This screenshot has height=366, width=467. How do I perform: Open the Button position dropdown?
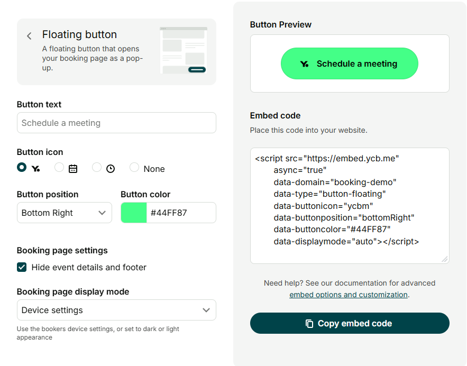coord(65,213)
